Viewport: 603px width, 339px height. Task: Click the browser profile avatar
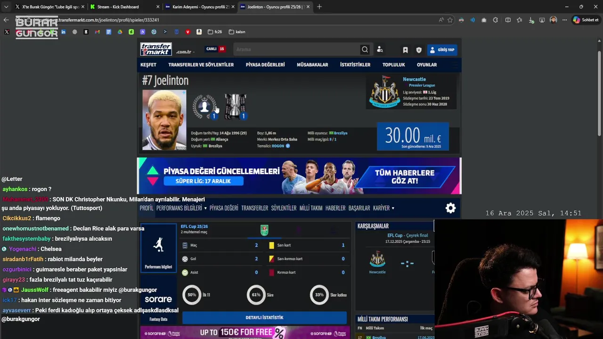[x=553, y=20]
